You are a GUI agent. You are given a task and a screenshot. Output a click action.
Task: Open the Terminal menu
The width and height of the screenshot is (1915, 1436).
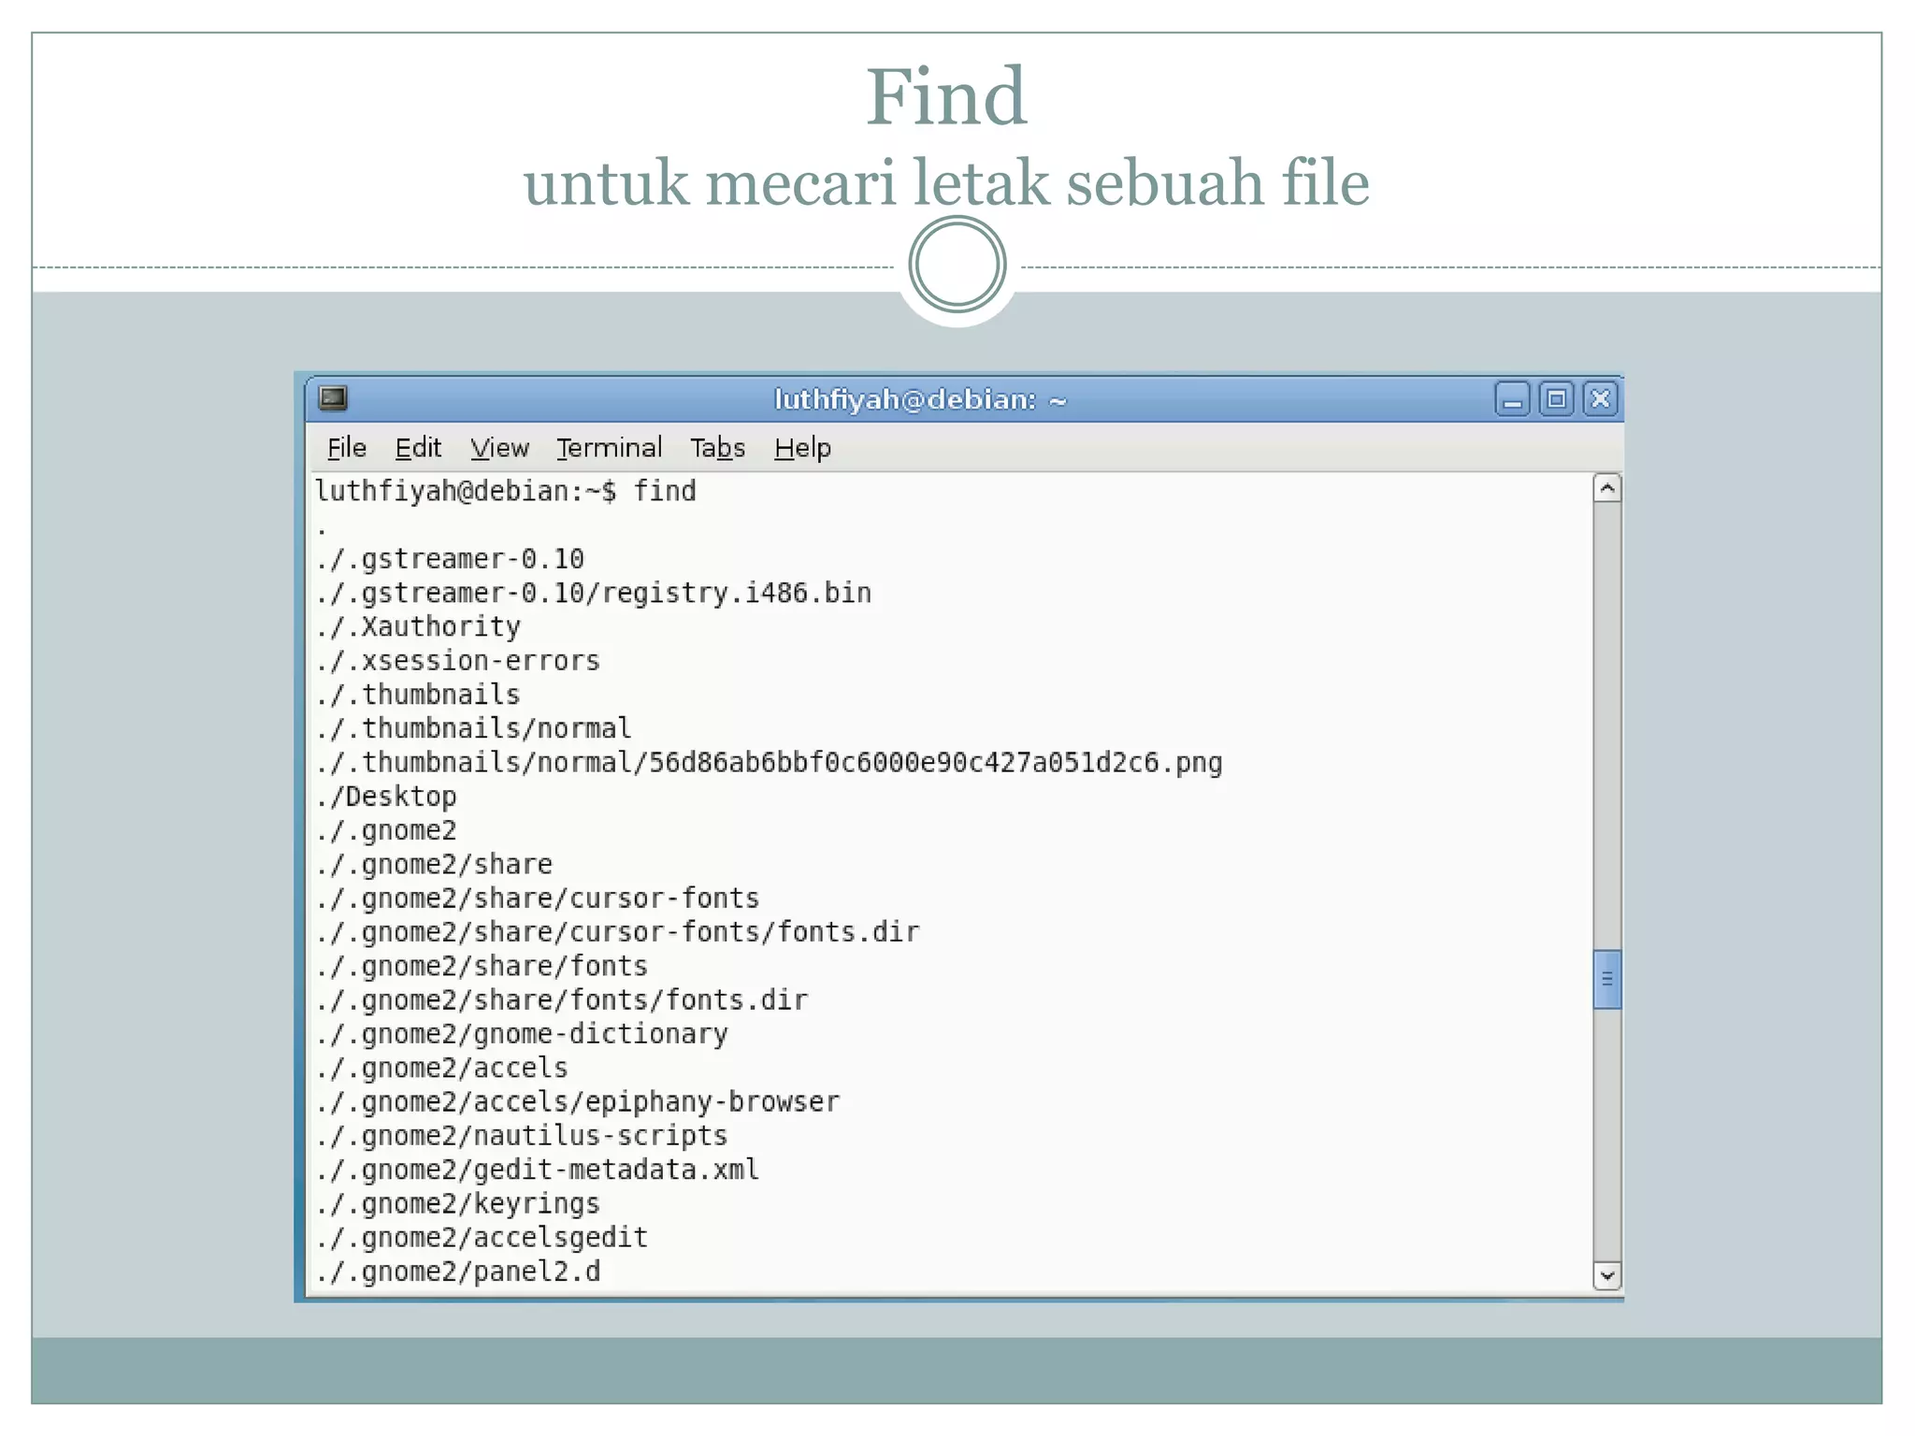click(x=609, y=448)
